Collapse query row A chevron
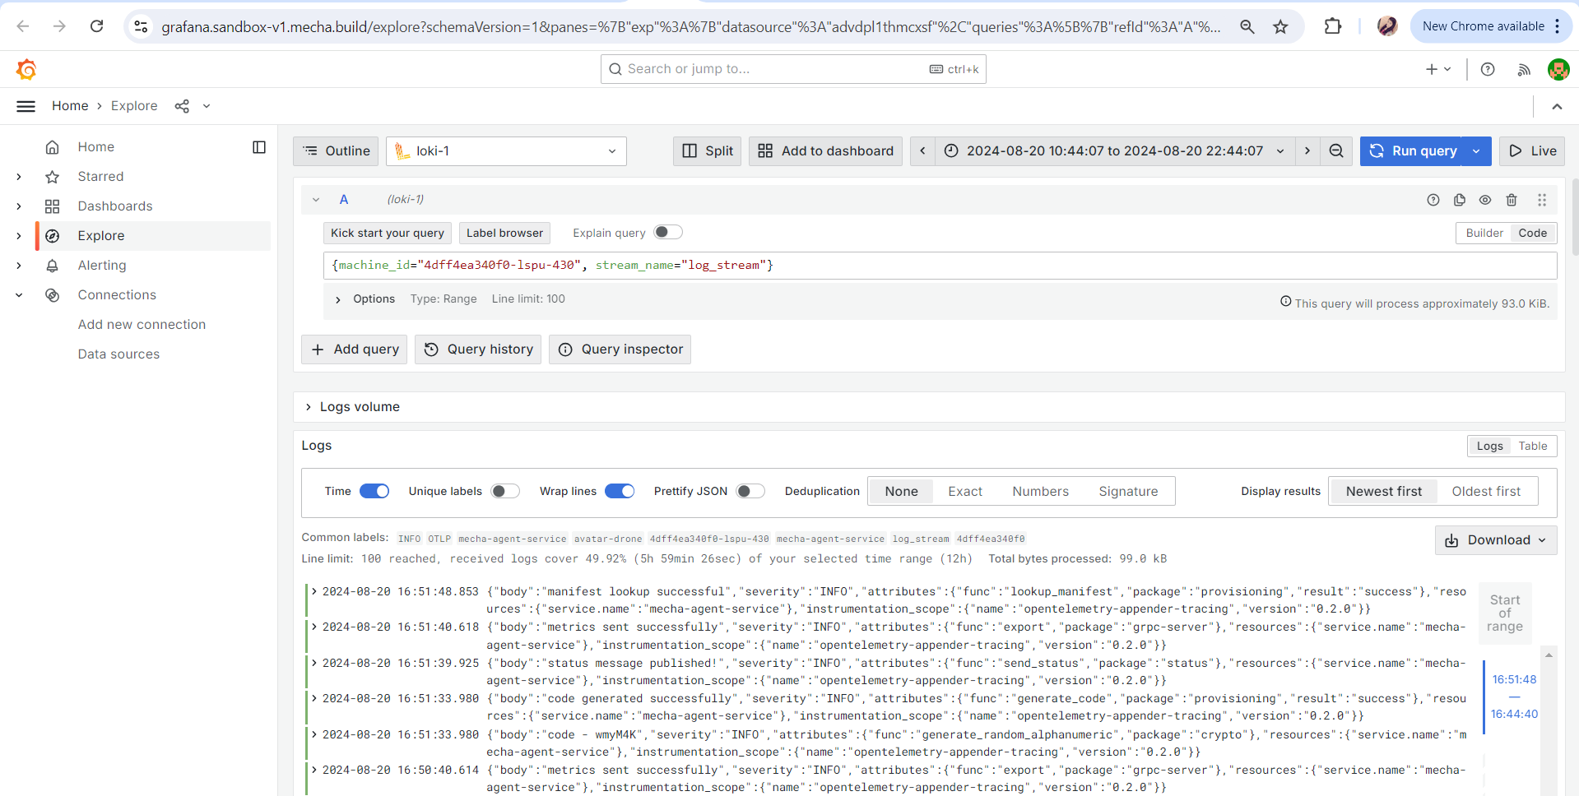Viewport: 1579px width, 796px height. click(316, 200)
